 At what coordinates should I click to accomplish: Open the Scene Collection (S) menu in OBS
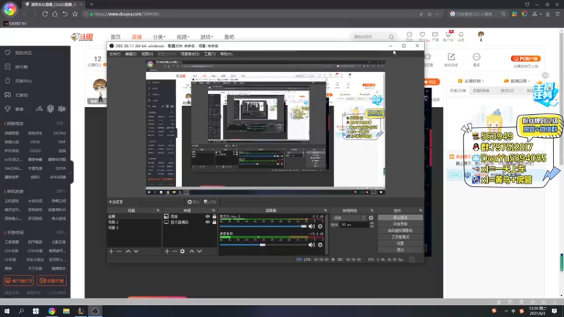pos(190,54)
